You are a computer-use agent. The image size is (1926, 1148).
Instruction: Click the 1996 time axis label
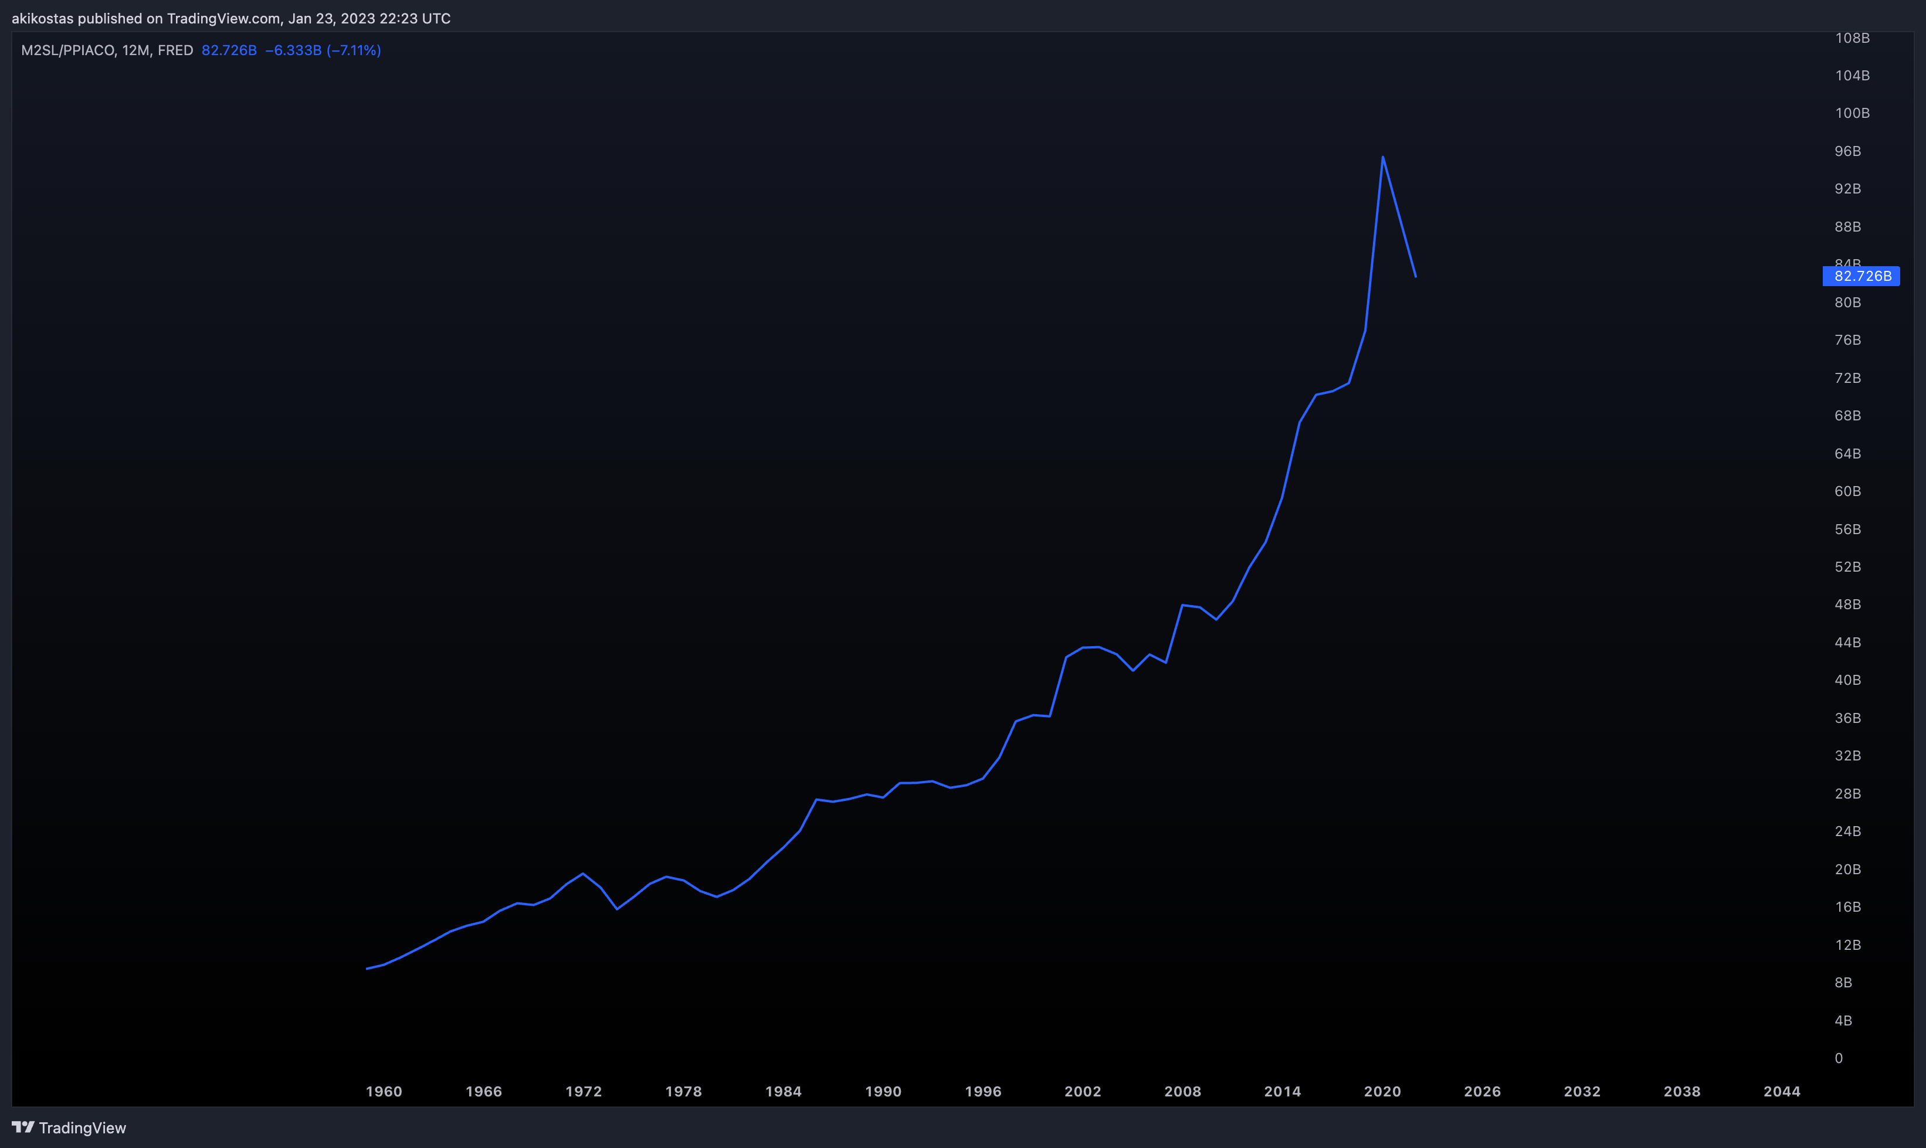(983, 1092)
